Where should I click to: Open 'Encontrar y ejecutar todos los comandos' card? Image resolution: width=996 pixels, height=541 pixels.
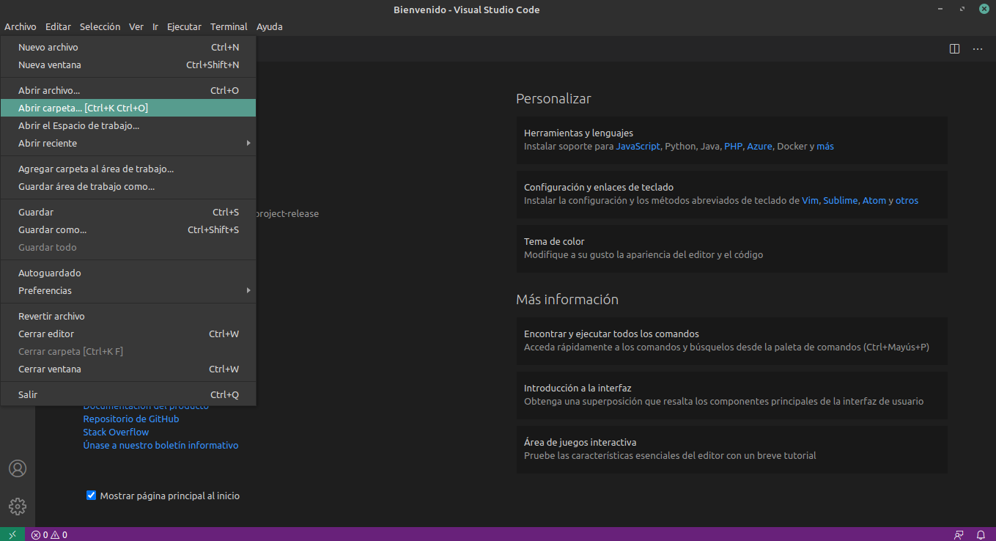pyautogui.click(x=732, y=341)
